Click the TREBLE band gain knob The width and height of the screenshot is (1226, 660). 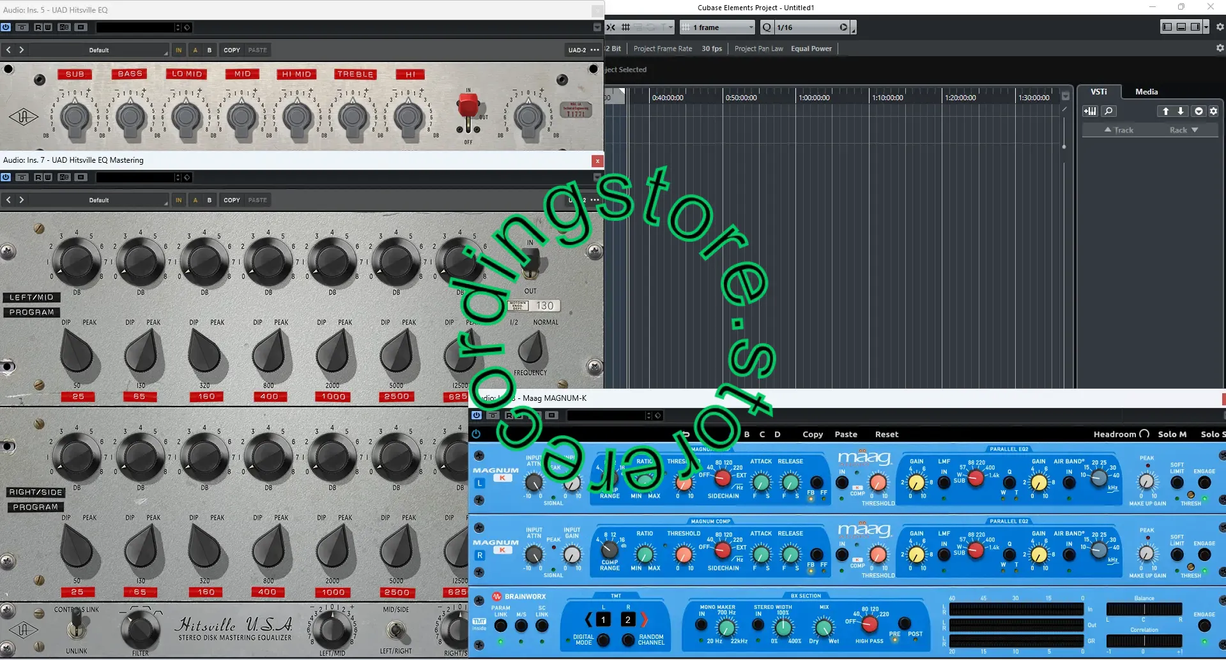[x=353, y=117]
